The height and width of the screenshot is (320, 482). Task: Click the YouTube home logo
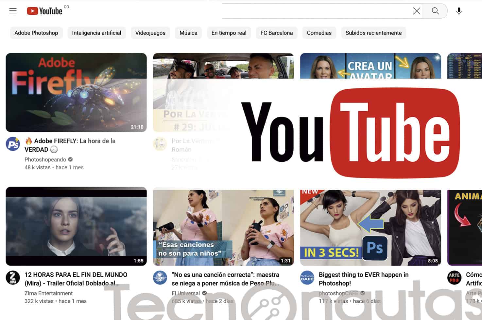pos(44,11)
